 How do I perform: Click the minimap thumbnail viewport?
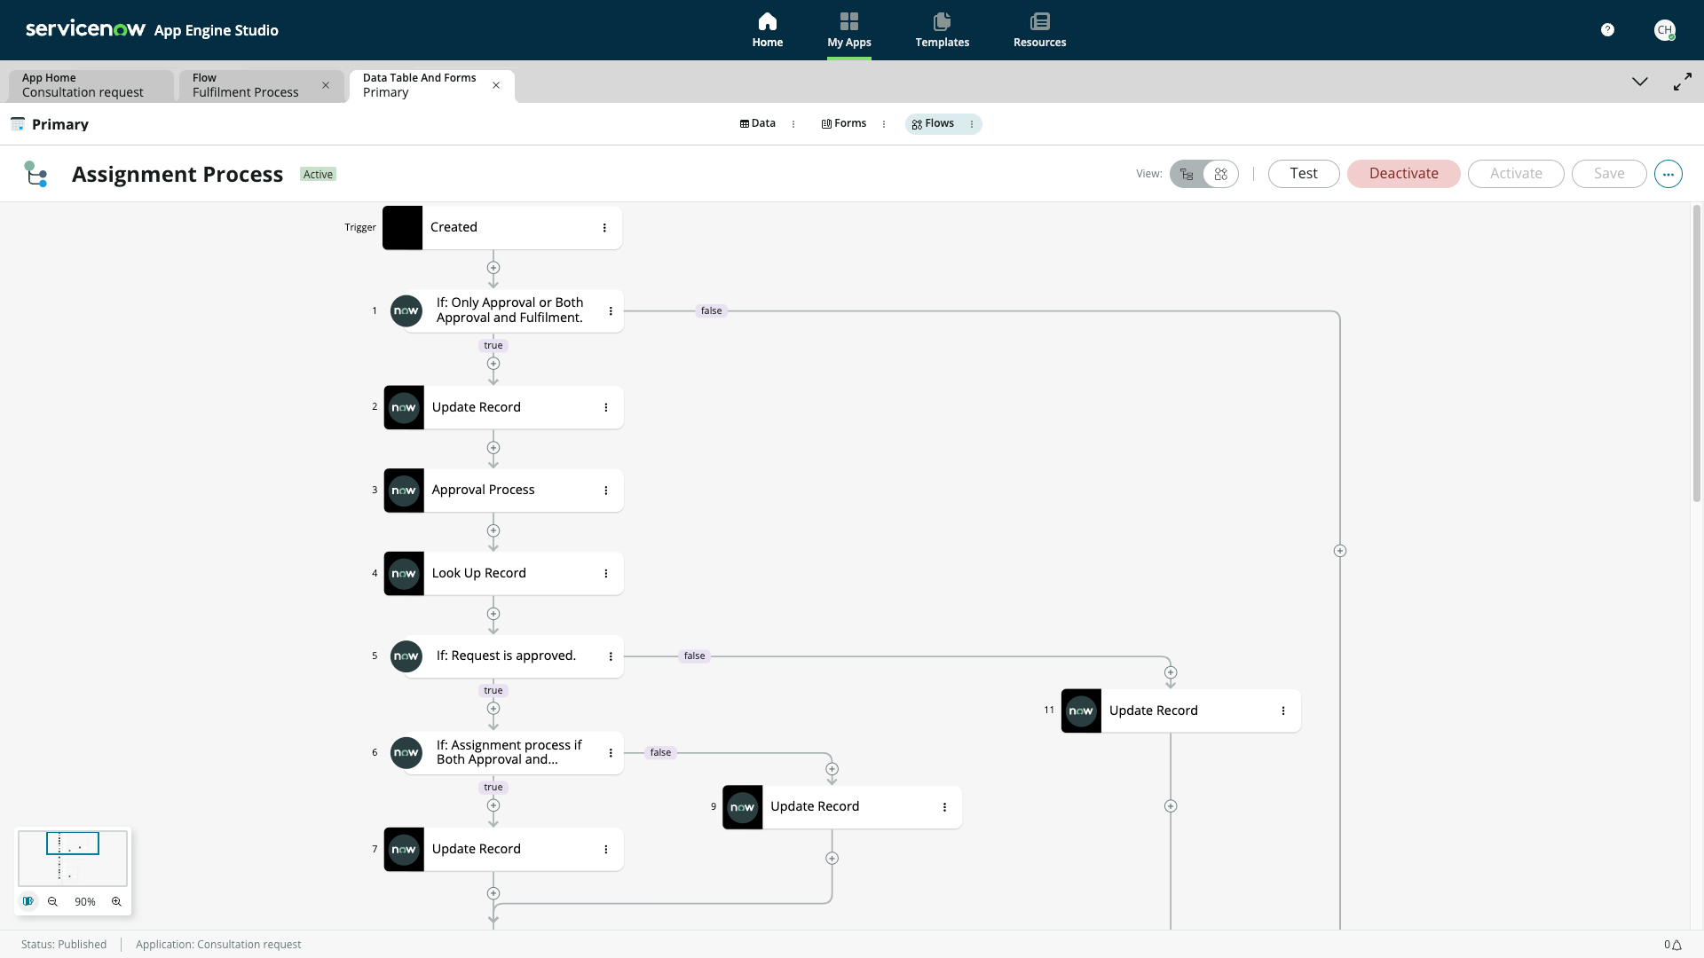click(73, 844)
